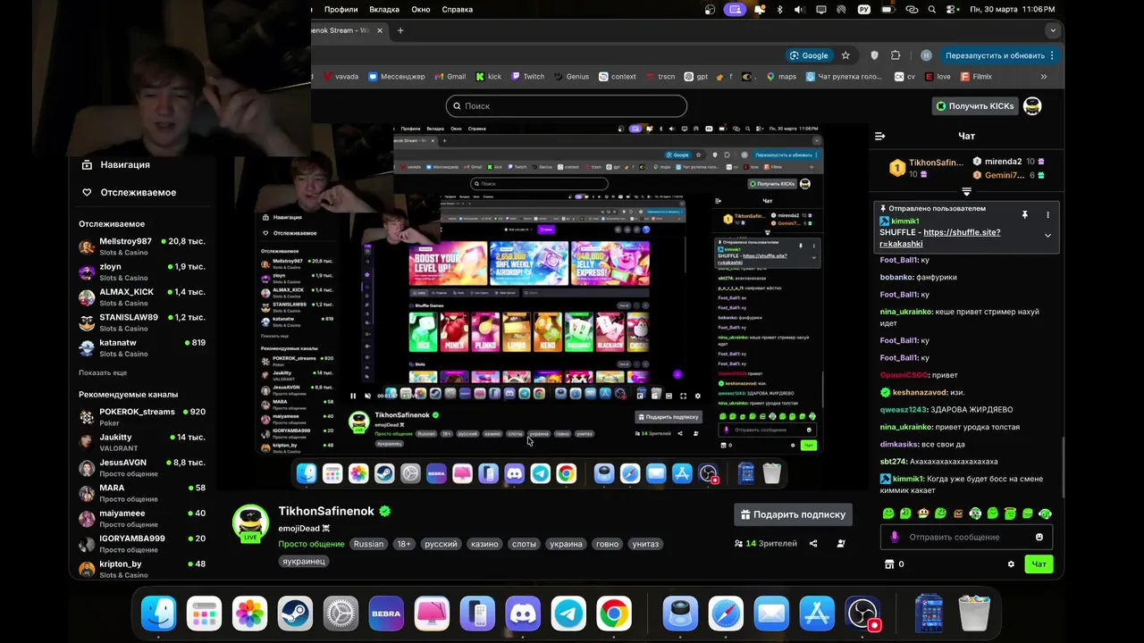Open Telegram from the Dock

568,614
